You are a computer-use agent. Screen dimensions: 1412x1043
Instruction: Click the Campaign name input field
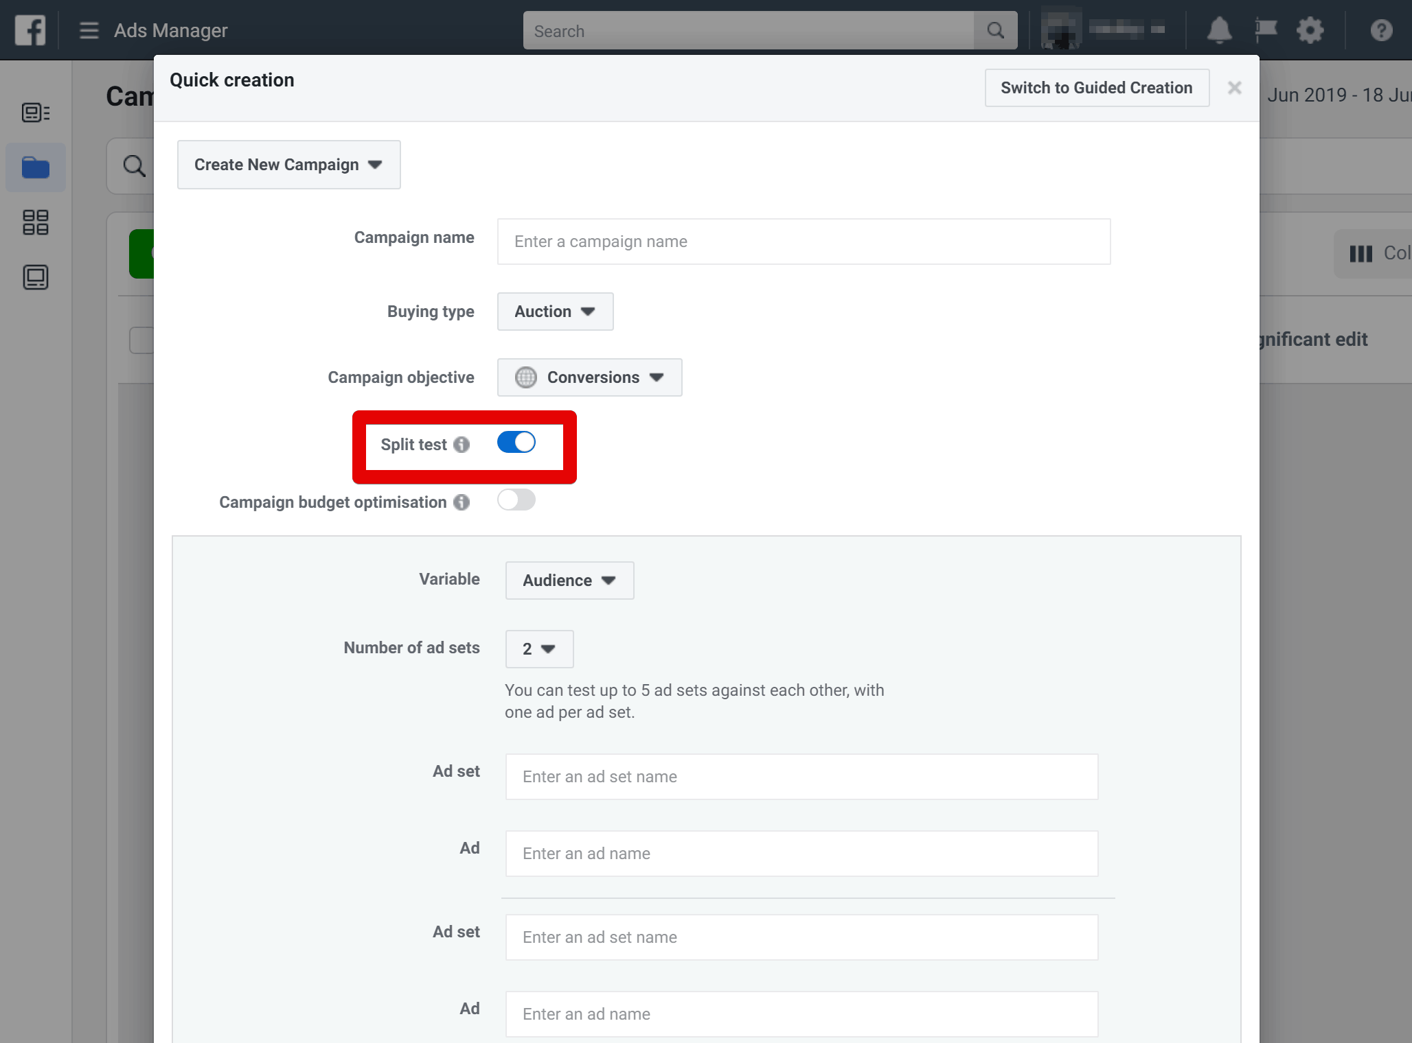tap(804, 242)
